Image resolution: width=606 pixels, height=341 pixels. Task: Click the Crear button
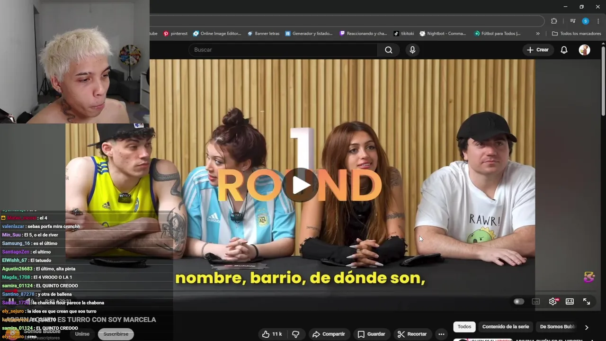click(538, 50)
